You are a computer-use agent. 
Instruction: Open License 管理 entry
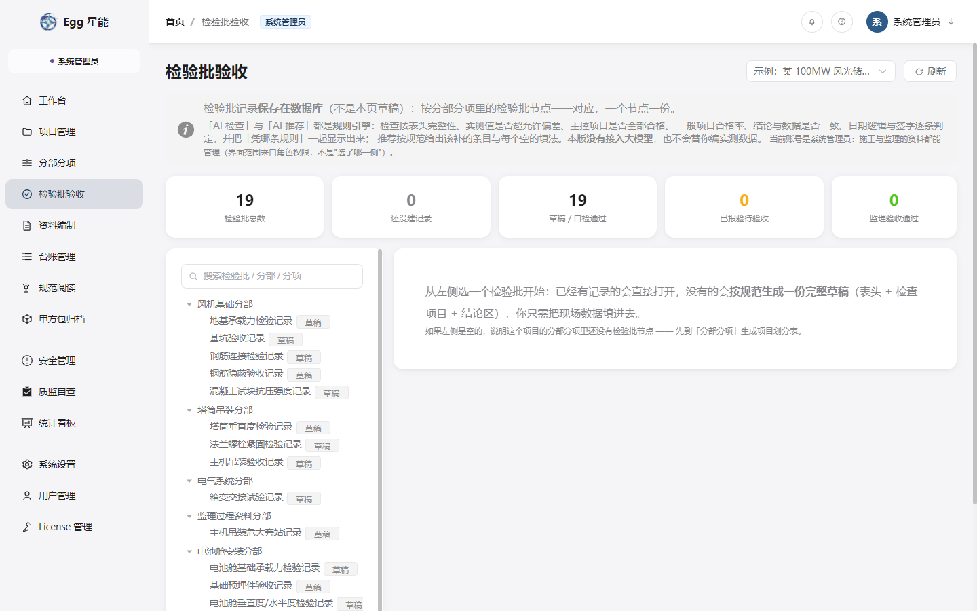pos(74,527)
